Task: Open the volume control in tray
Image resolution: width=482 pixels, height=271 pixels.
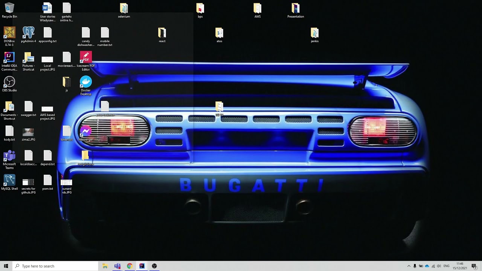Action: coord(439,266)
